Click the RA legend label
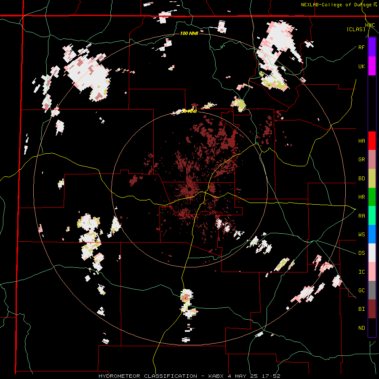Screen dimensions: 379x379 (361, 216)
